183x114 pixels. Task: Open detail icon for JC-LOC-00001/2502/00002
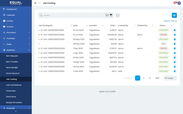(x=175, y=67)
